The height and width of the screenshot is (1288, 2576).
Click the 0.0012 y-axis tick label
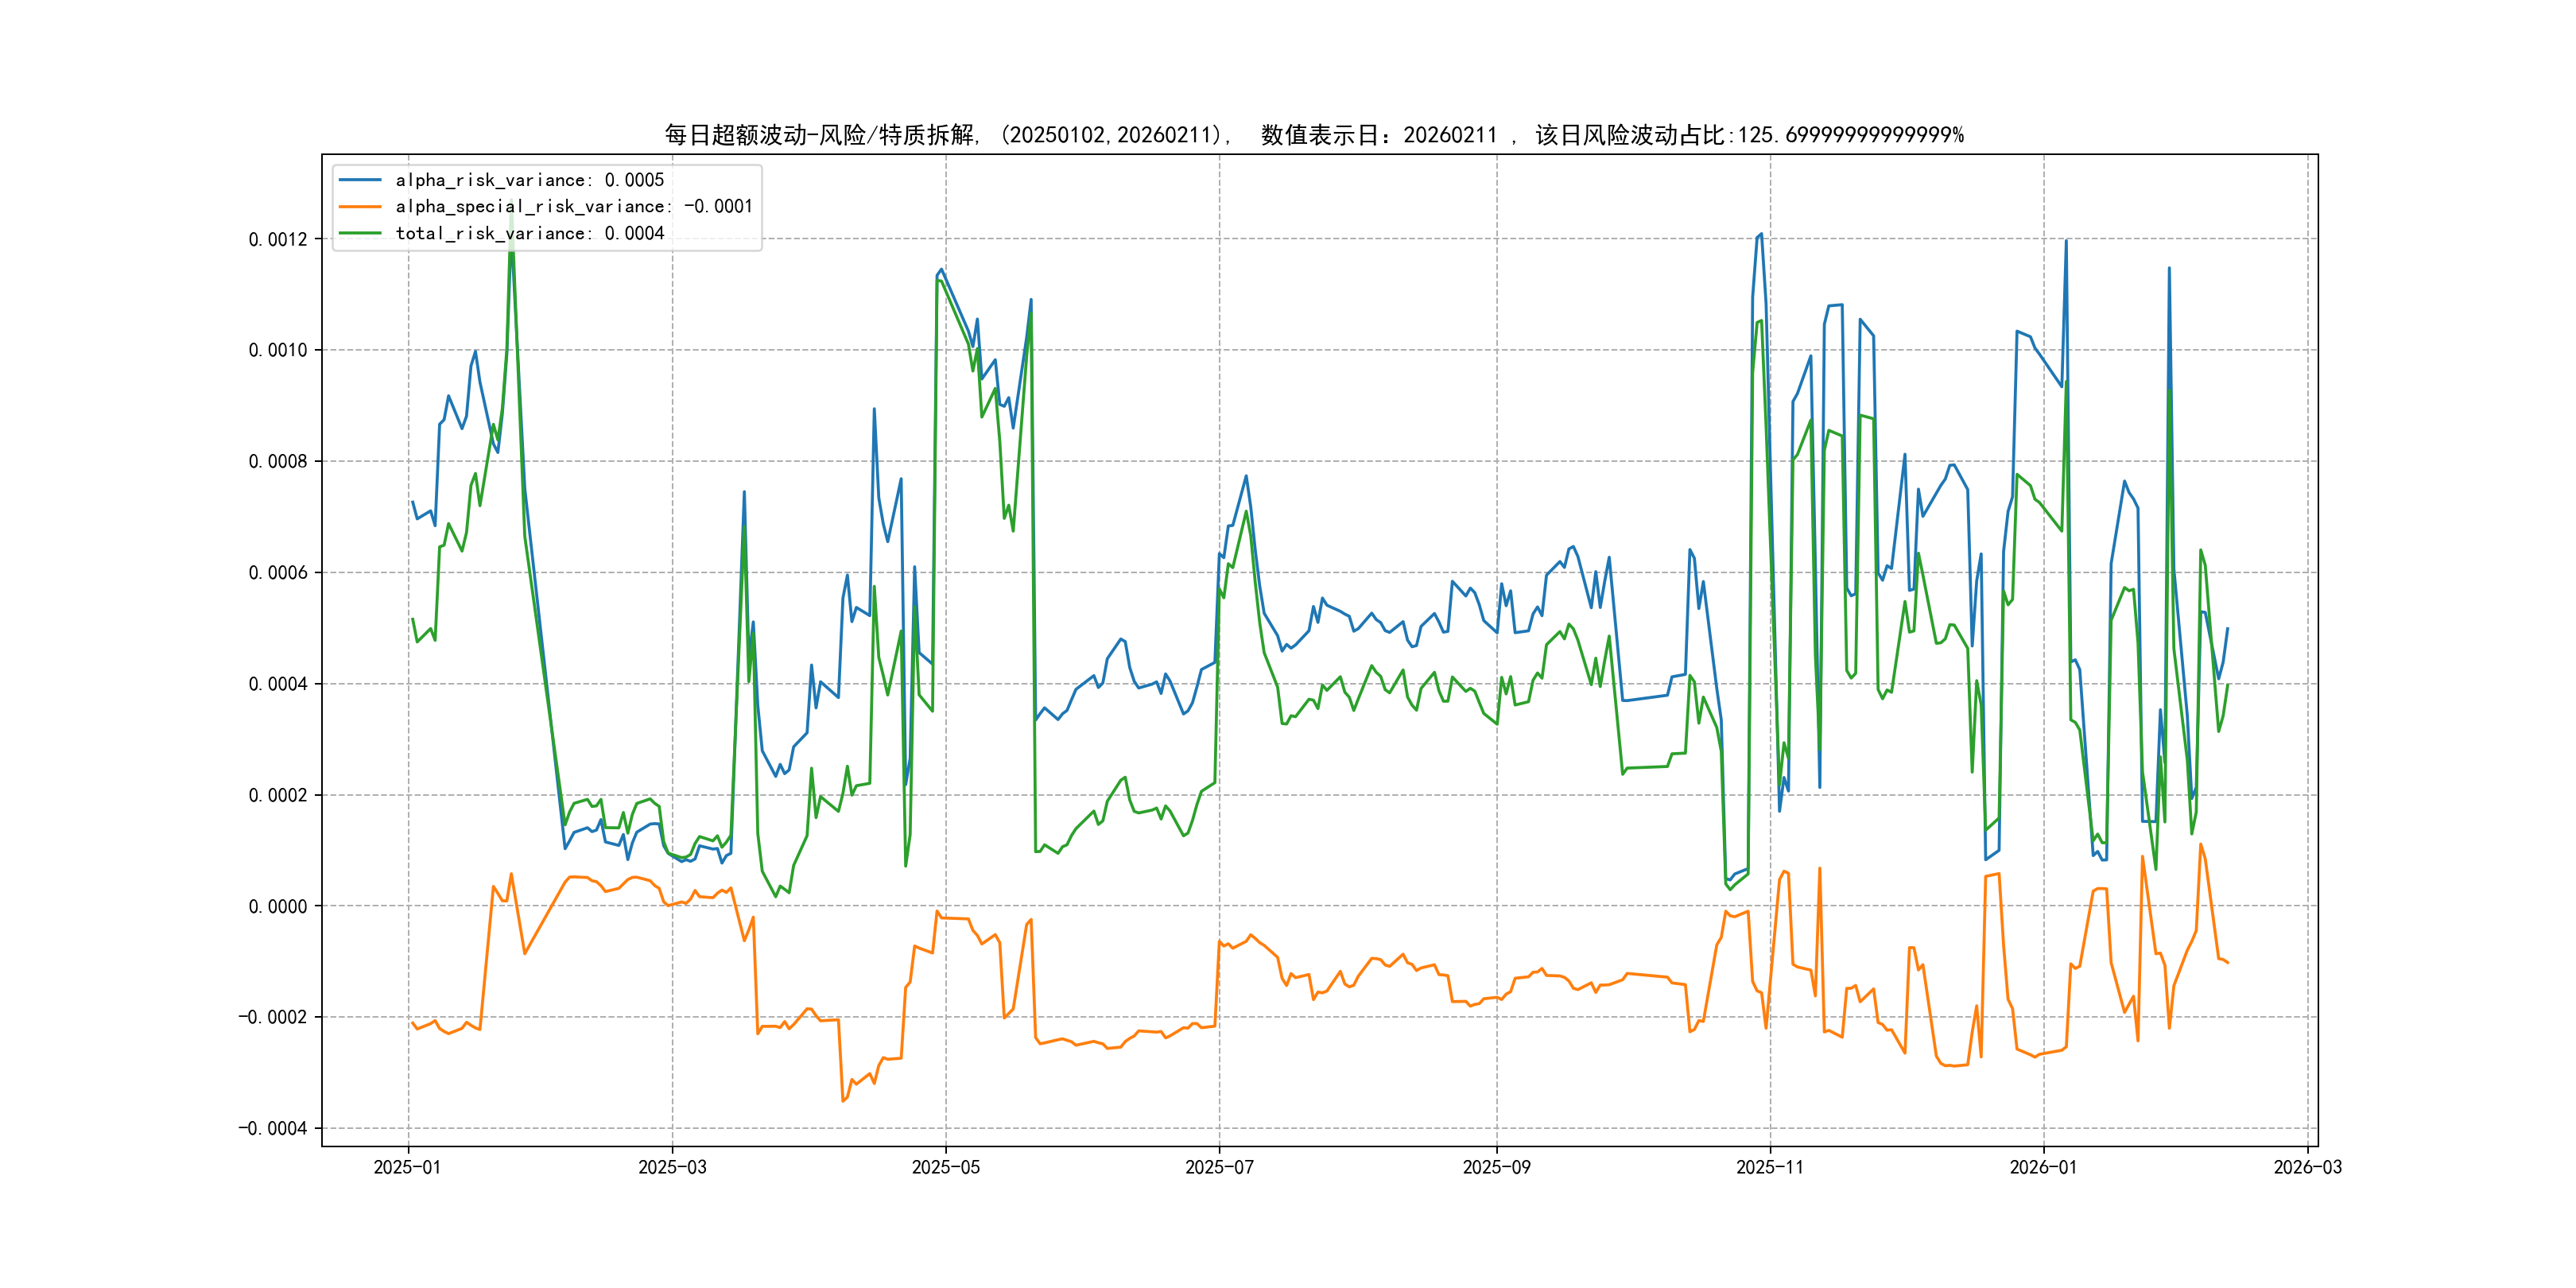pyautogui.click(x=278, y=239)
